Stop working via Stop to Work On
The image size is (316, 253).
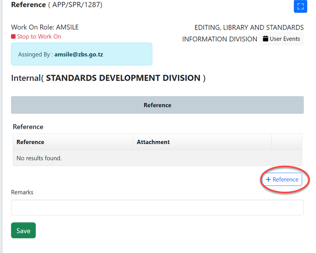[x=39, y=37]
